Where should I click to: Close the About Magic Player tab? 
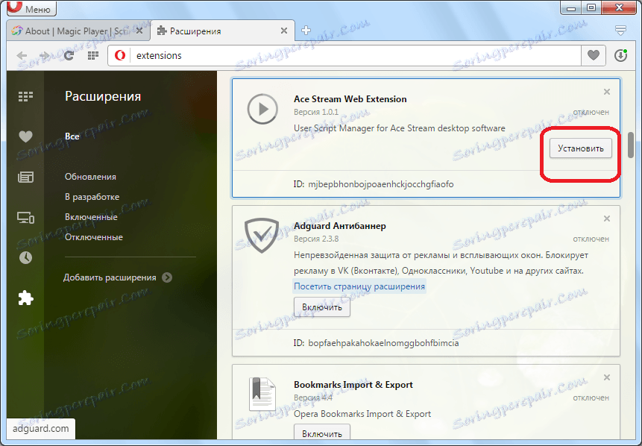[x=139, y=31]
